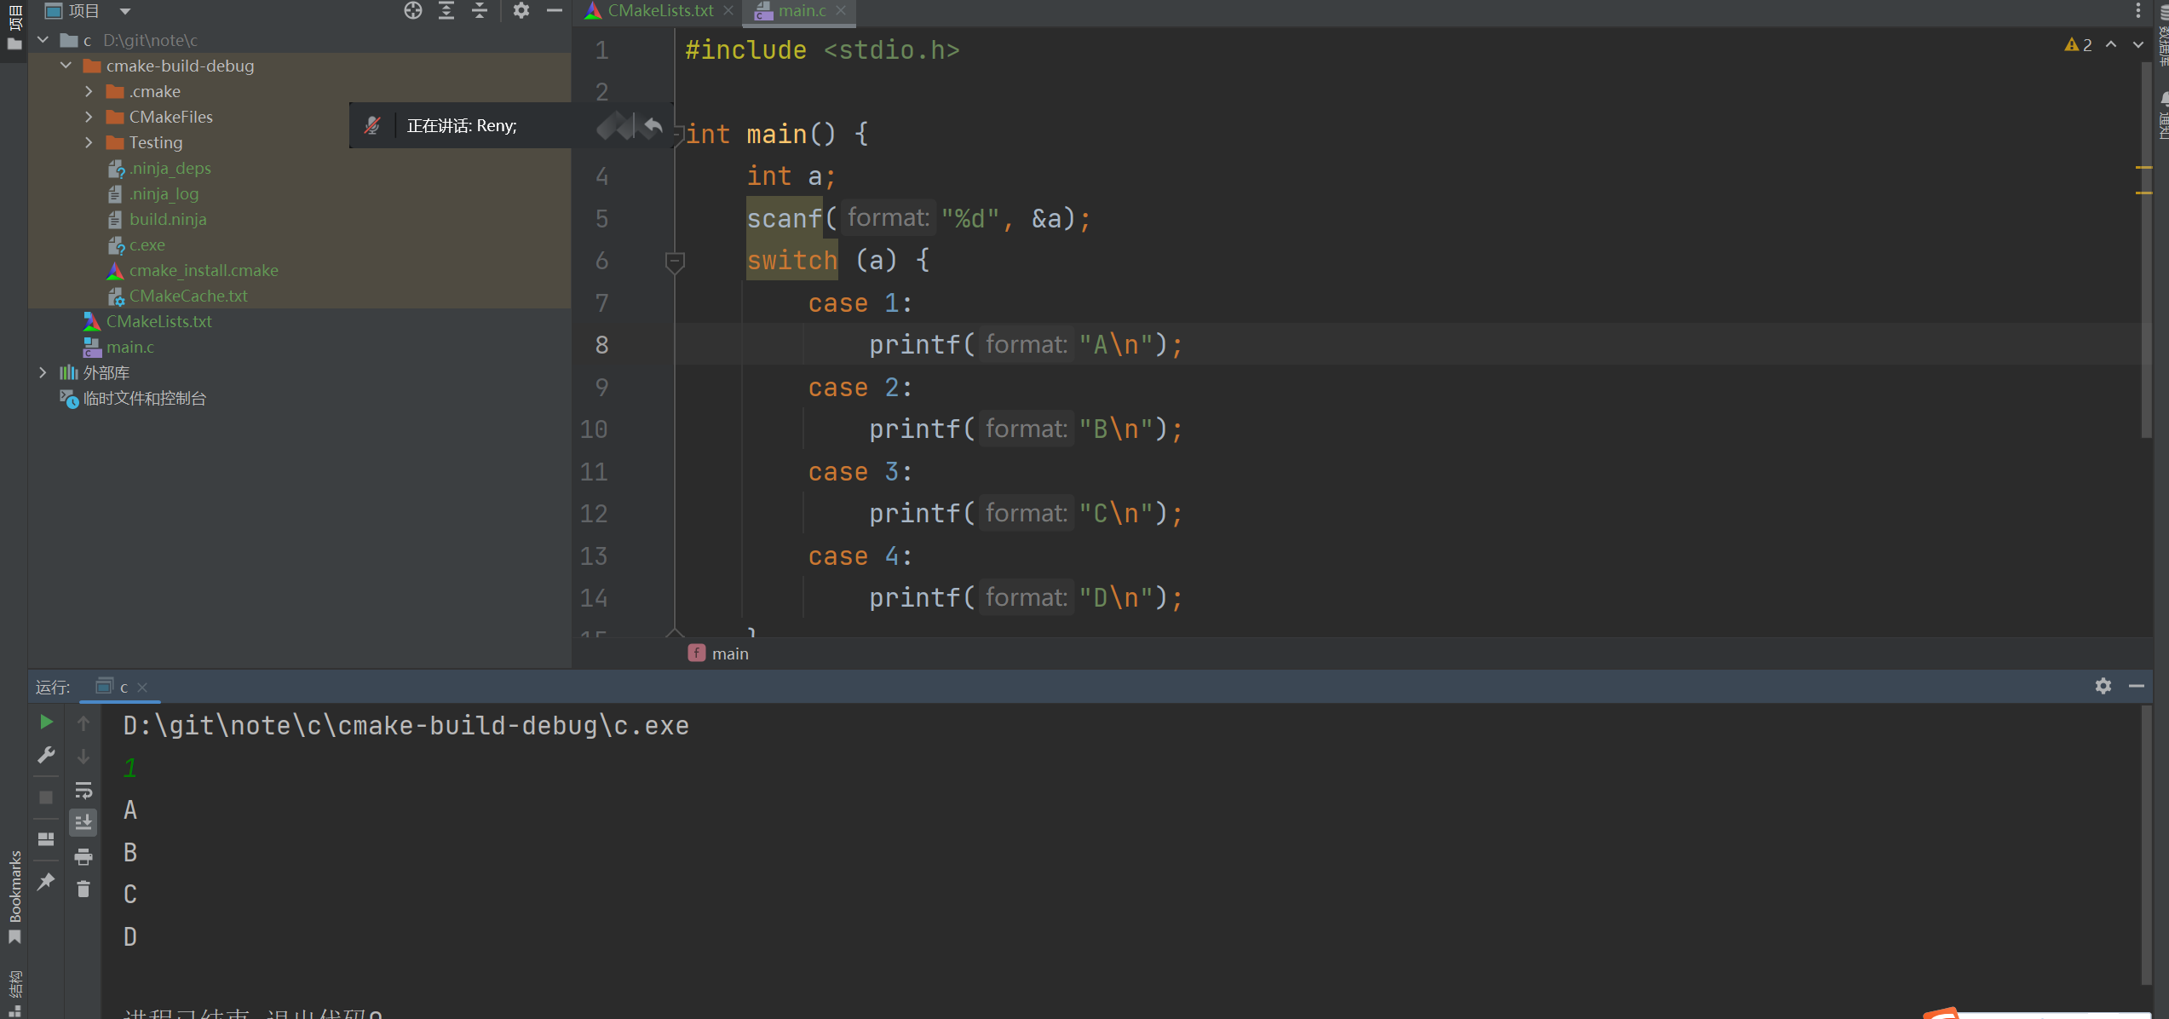
Task: Toggle scroll to end of output
Action: (83, 822)
